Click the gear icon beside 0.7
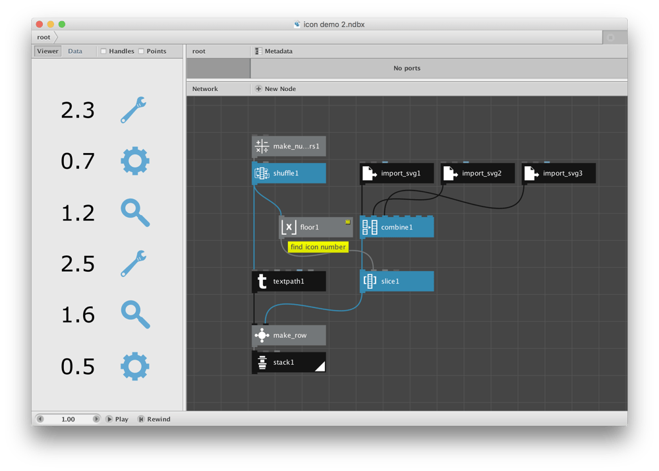The height and width of the screenshot is (471, 659). (x=135, y=161)
